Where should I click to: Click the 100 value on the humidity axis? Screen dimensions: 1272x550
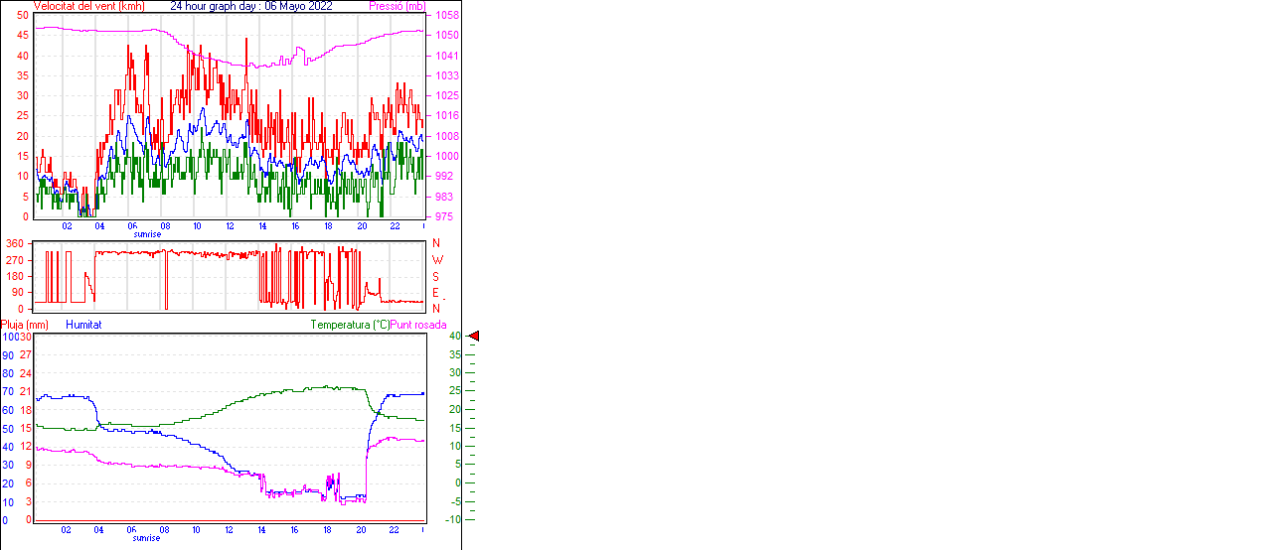[9, 337]
